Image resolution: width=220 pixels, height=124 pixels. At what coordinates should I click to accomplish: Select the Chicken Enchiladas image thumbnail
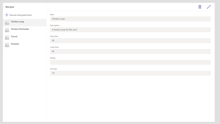pyautogui.click(x=7, y=30)
